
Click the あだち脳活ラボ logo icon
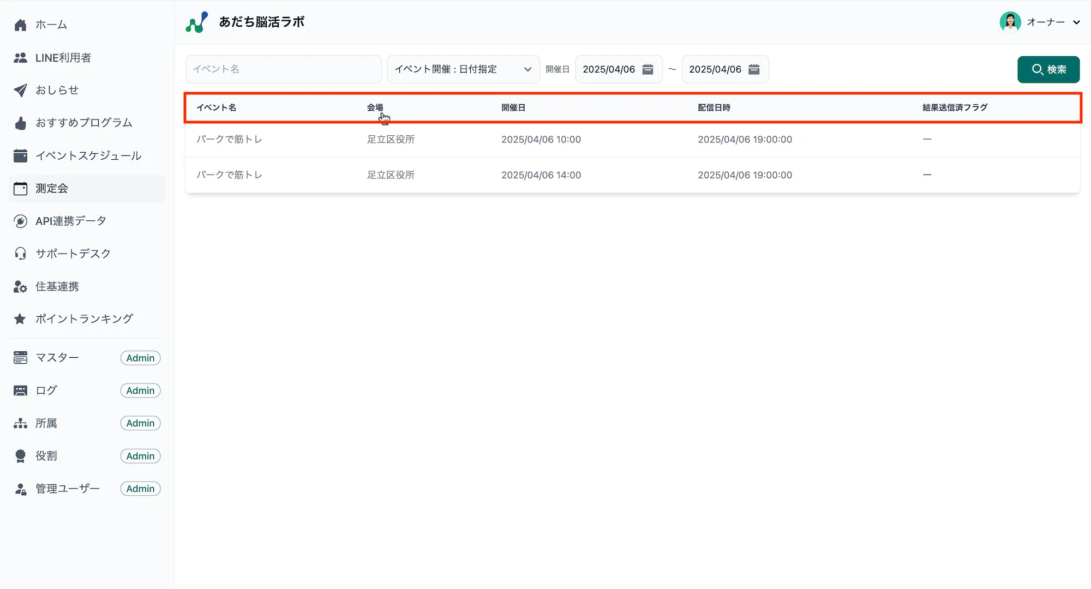pos(196,22)
